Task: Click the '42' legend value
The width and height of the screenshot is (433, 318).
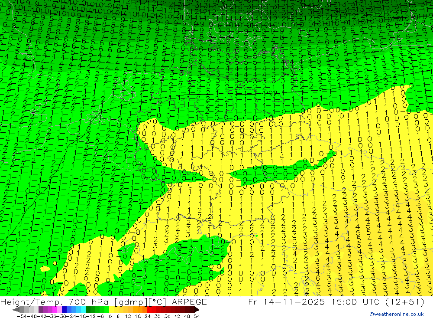Action: pyautogui.click(x=177, y=316)
